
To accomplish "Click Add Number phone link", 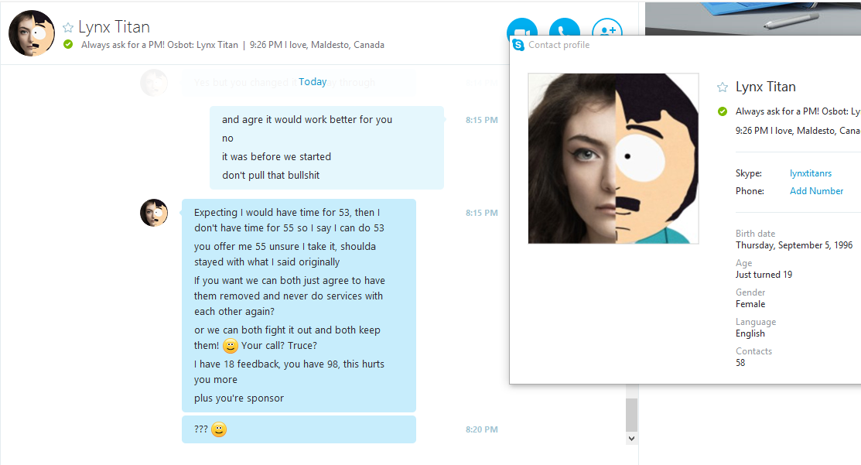I will click(817, 191).
